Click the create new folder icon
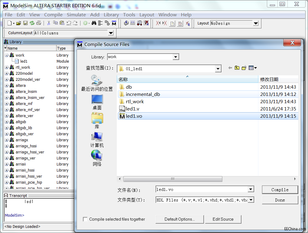This screenshot has width=308, height=233. tap(244, 68)
